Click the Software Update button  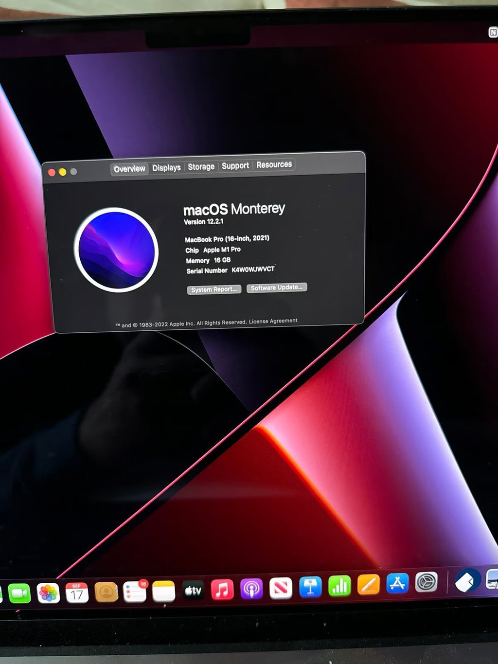277,288
